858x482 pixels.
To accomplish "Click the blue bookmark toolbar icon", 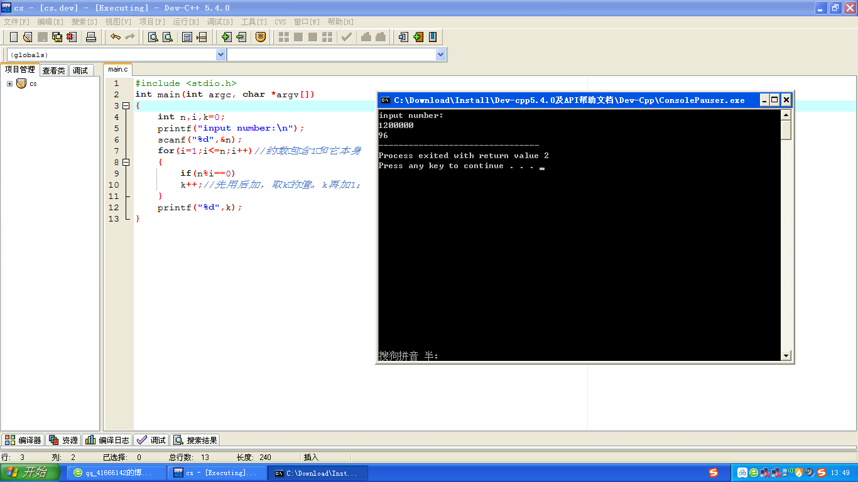I will (x=433, y=37).
